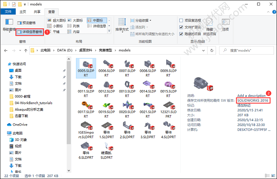
Task: Open help via the question mark icon
Action: (274, 12)
